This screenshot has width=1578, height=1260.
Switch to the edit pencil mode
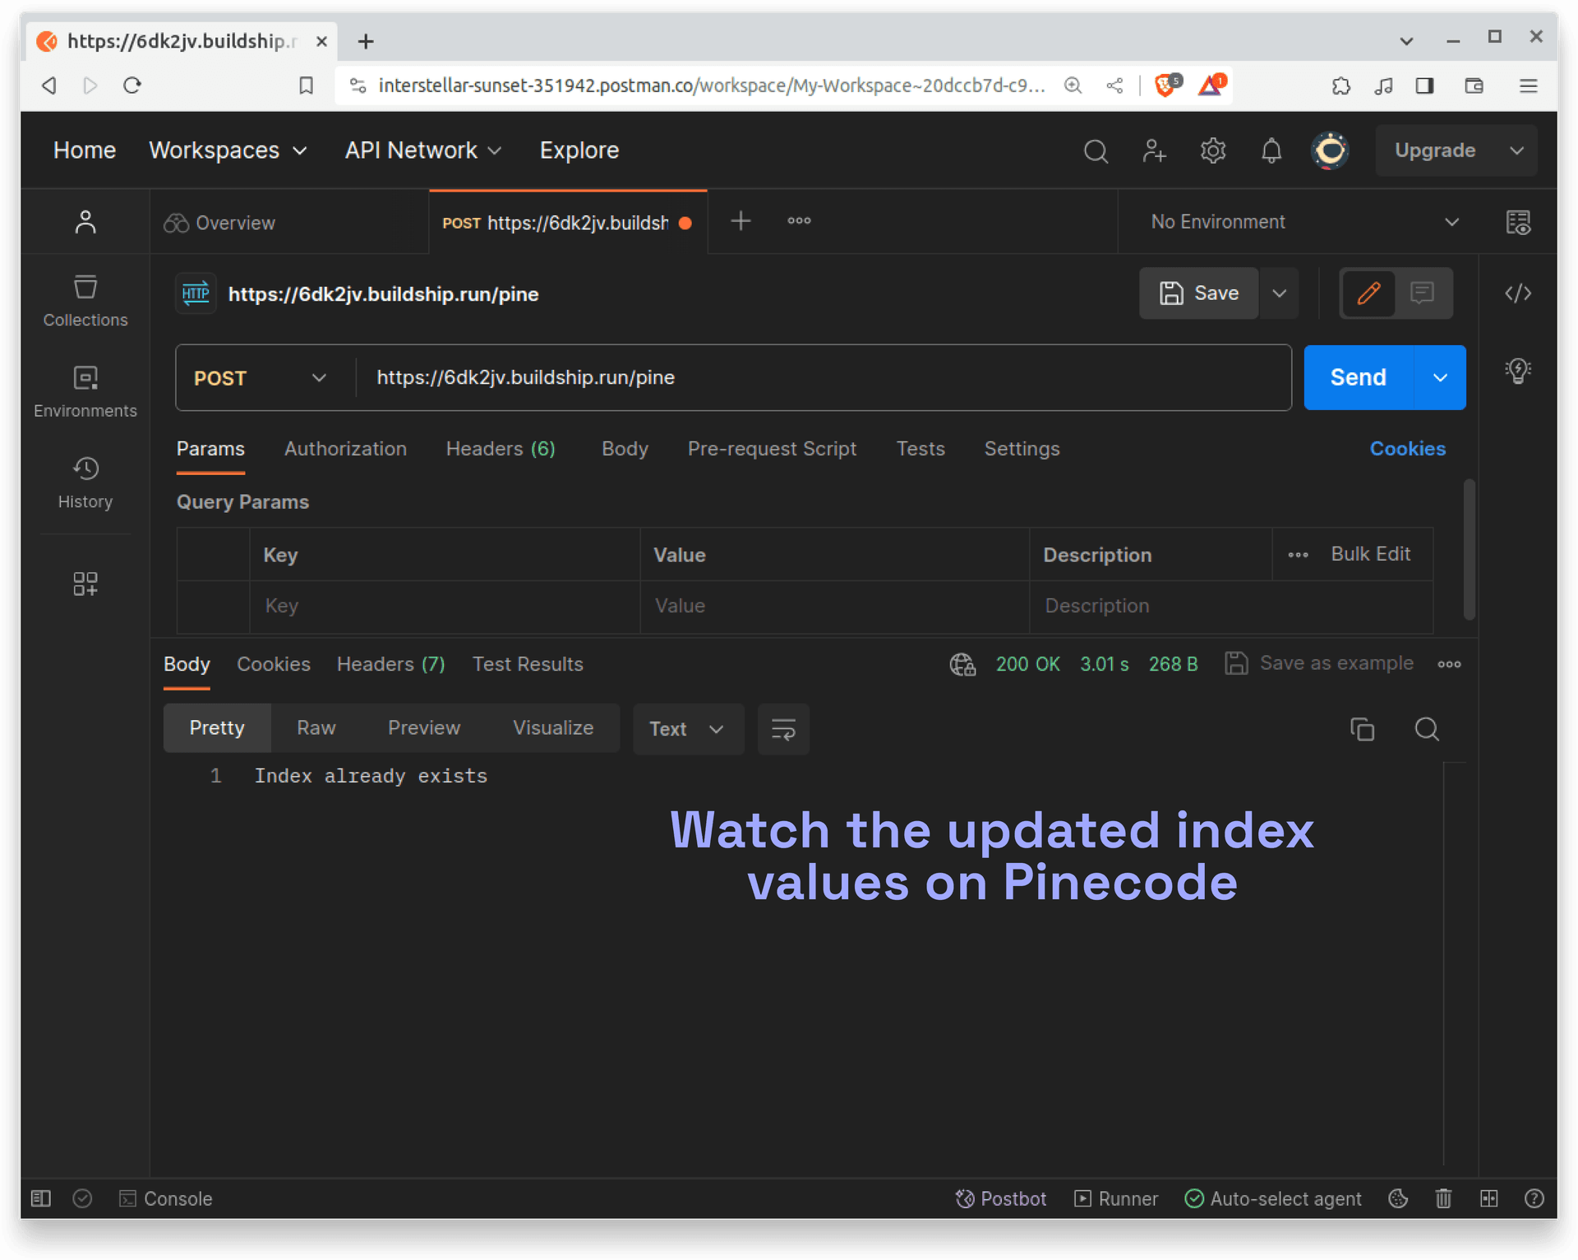pyautogui.click(x=1368, y=293)
